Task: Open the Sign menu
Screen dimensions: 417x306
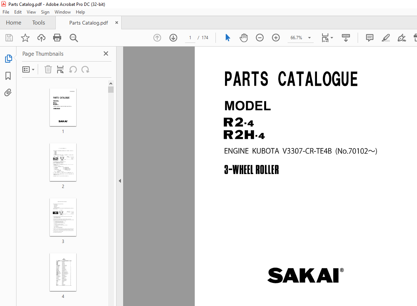Action: click(45, 12)
